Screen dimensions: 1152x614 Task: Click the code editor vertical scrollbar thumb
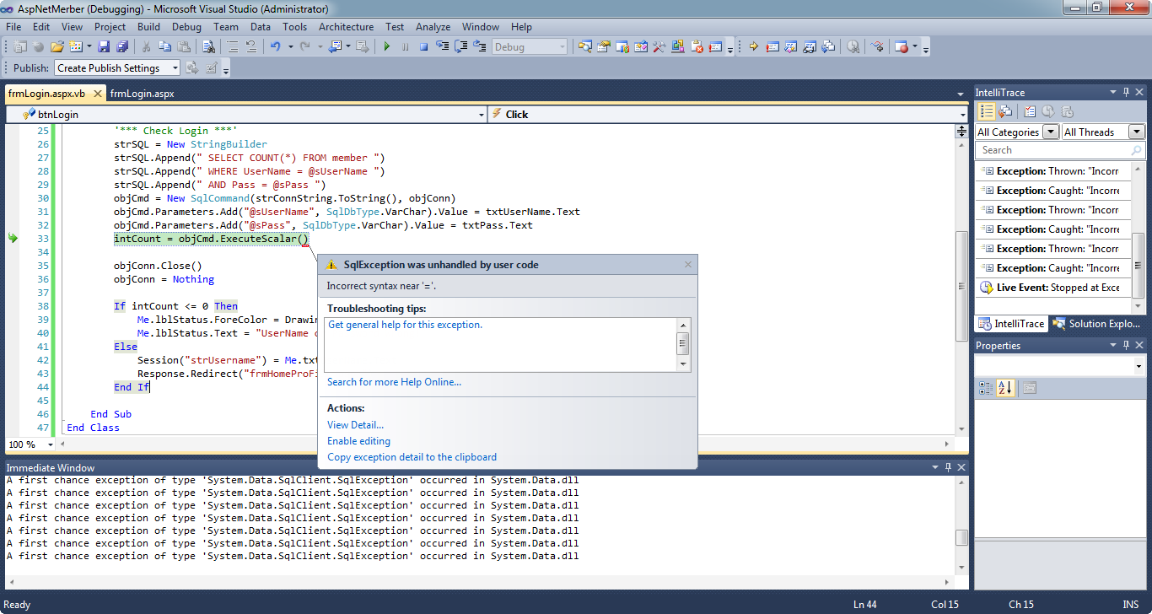(x=961, y=287)
